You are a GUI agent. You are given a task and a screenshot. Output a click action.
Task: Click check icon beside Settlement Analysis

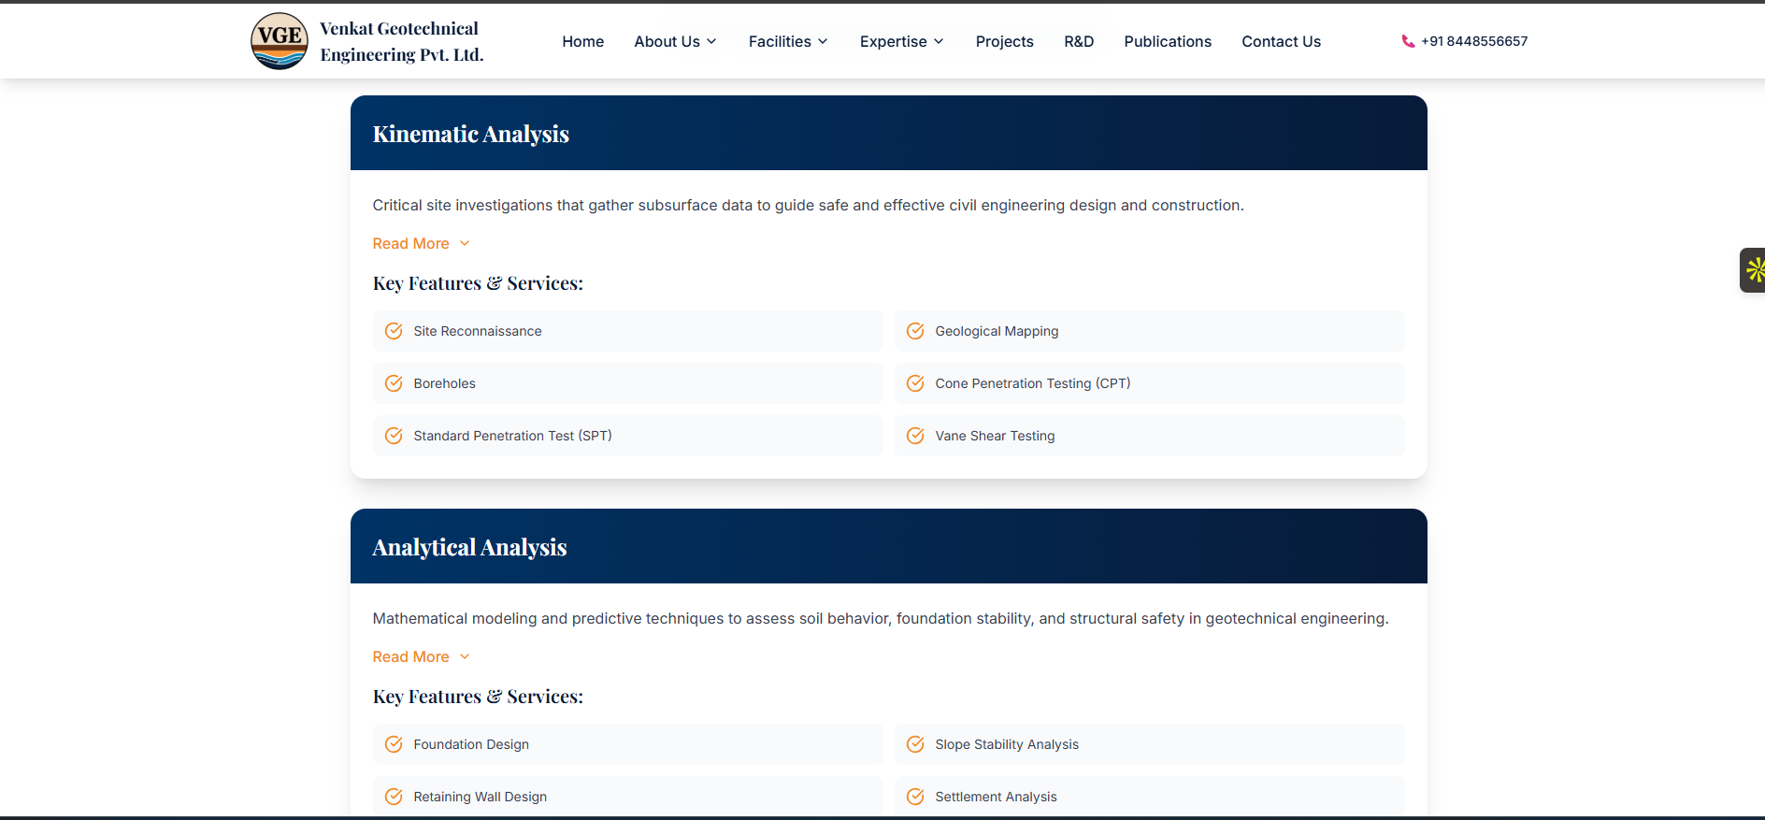(x=915, y=797)
